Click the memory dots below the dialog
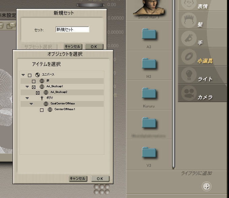This screenshot has width=229, height=198. pyautogui.click(x=102, y=189)
